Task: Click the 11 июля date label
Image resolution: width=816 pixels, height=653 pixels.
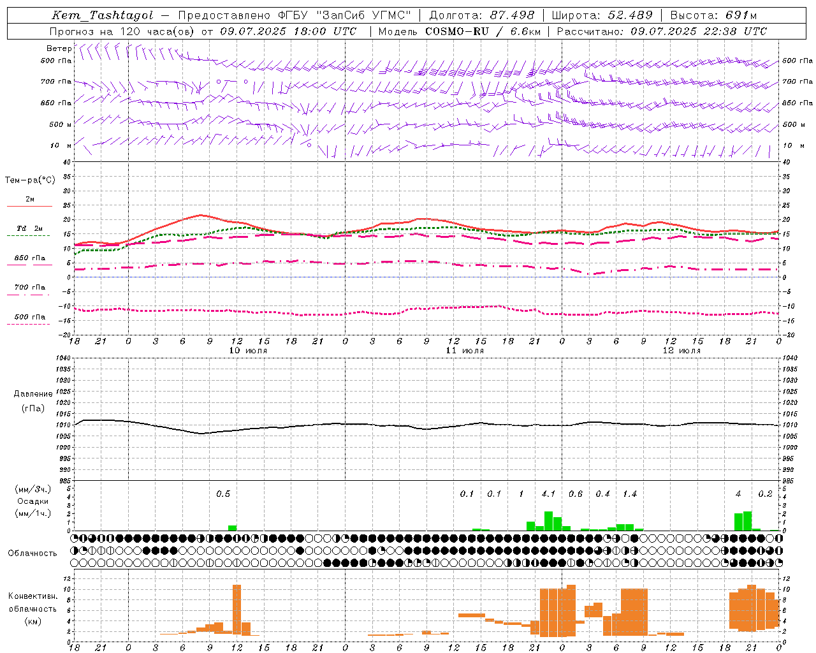Action: [x=465, y=351]
